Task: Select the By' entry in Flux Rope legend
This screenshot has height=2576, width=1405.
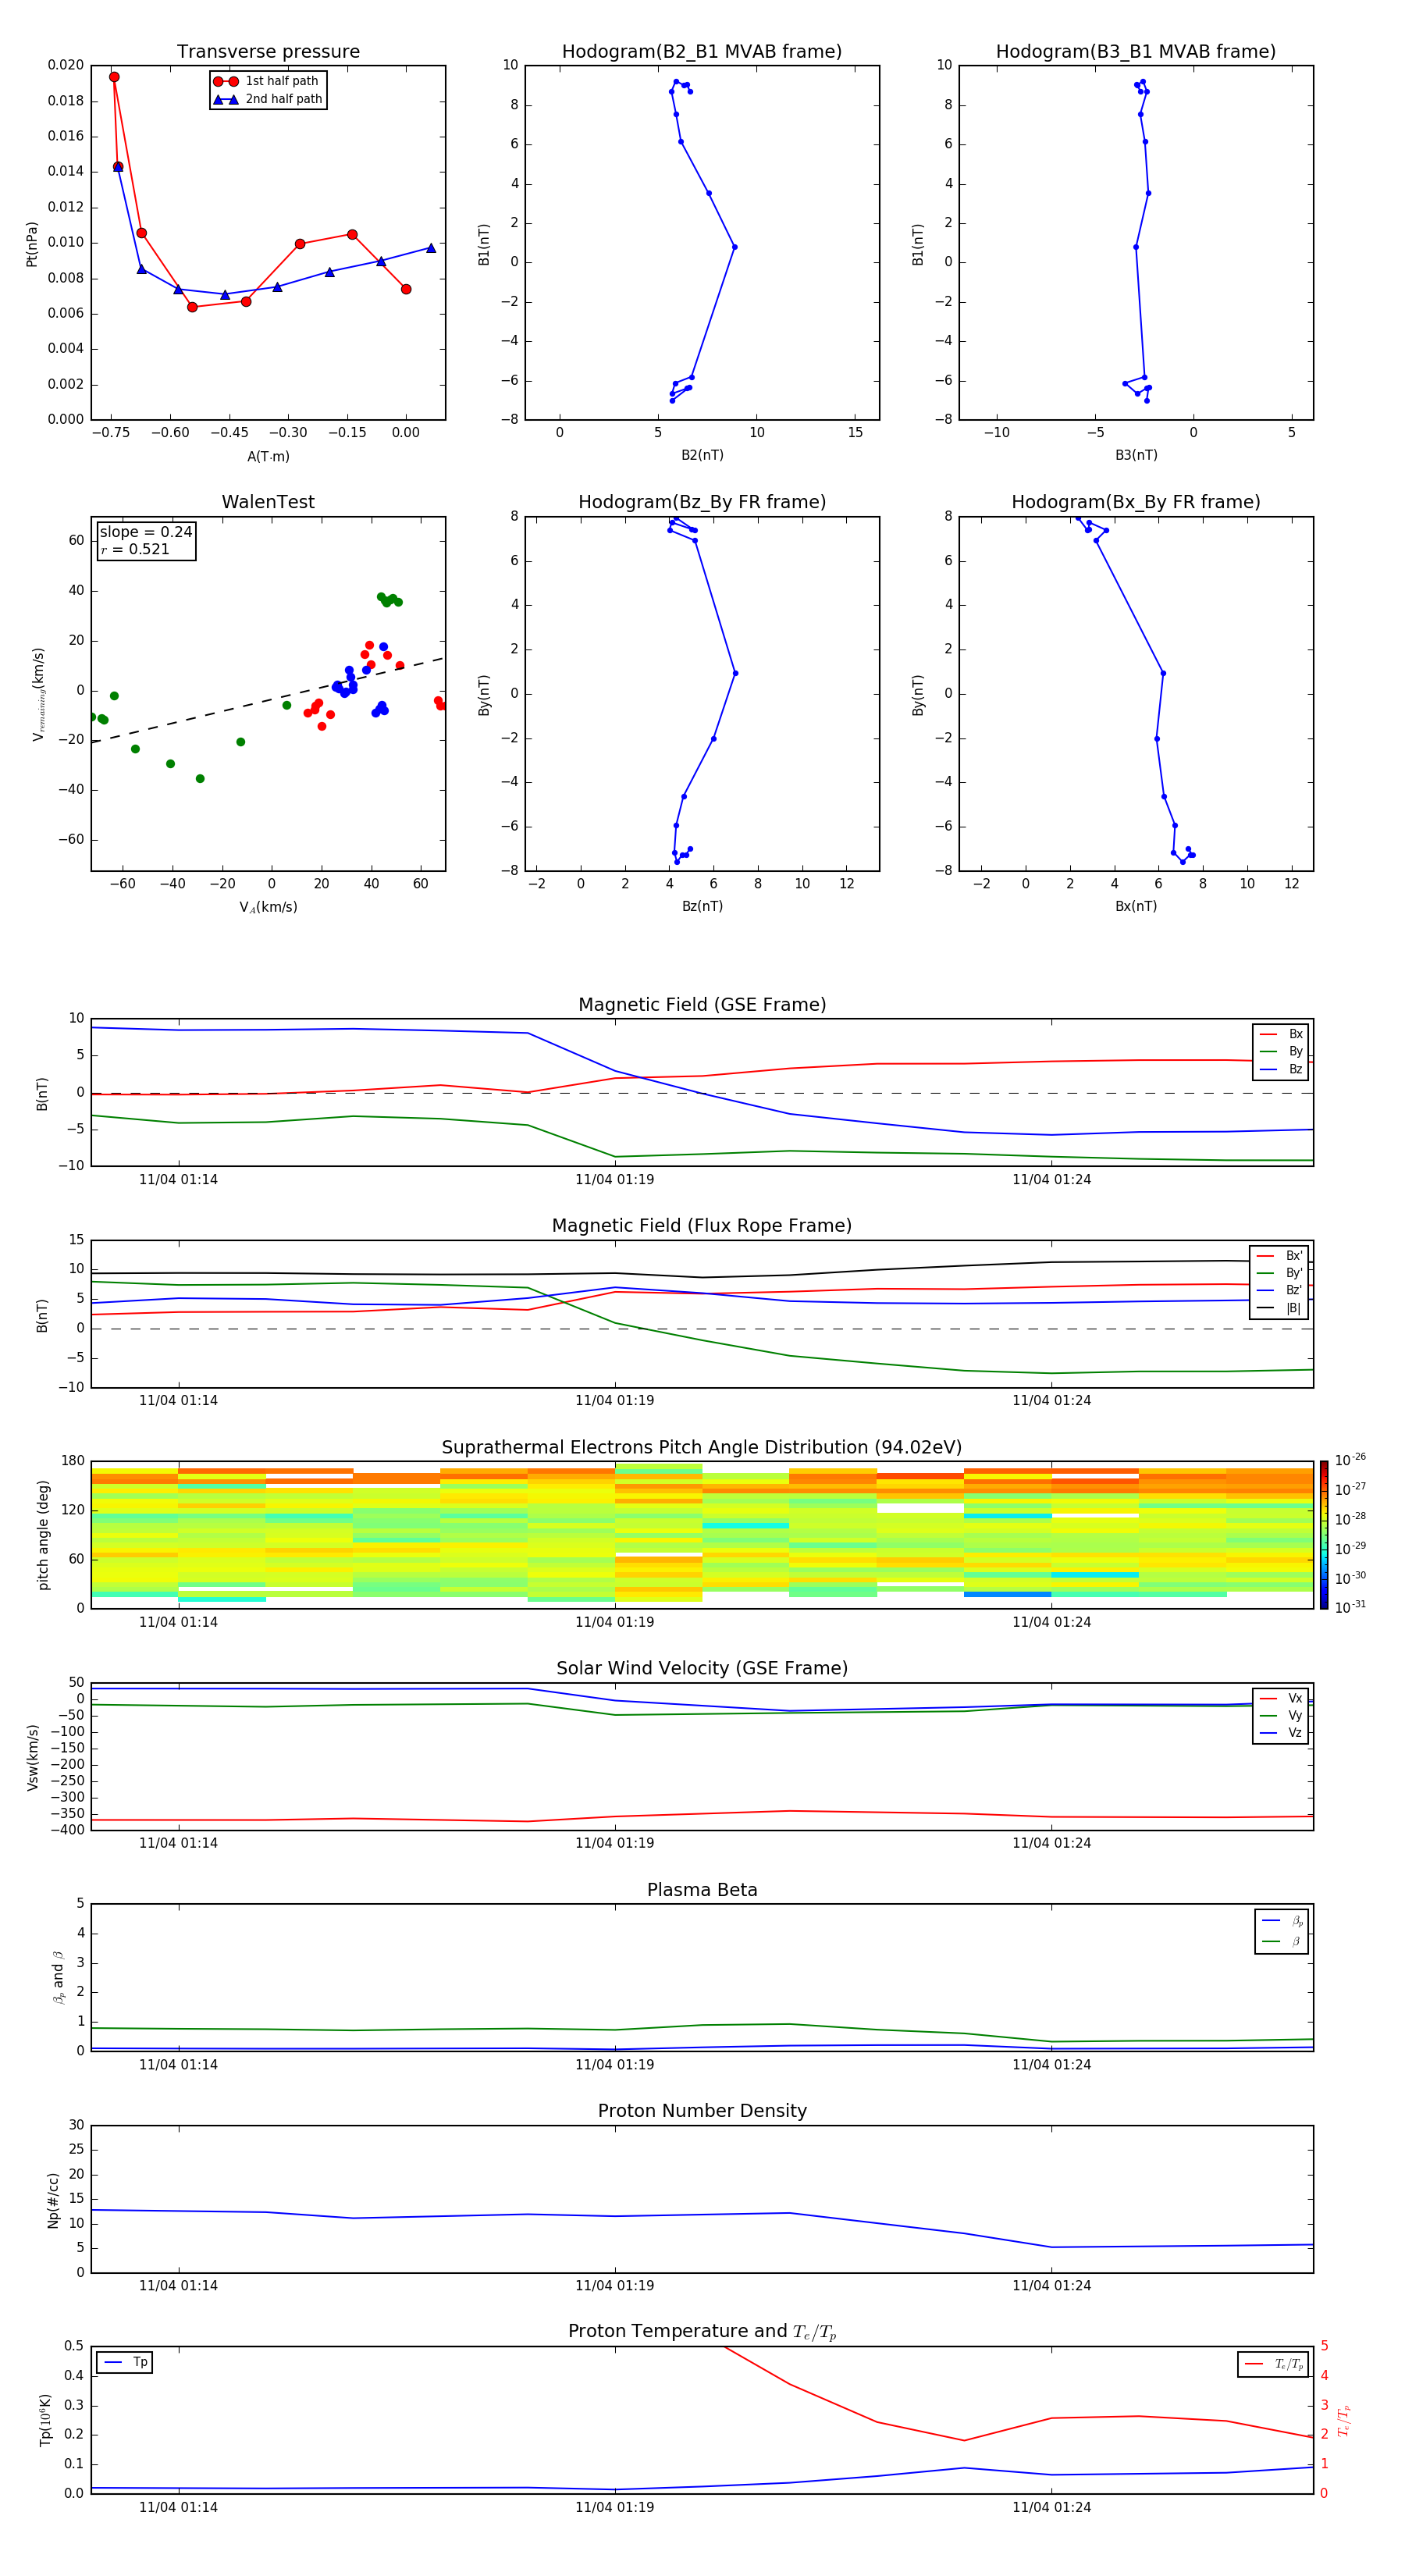Action: 1280,1273
